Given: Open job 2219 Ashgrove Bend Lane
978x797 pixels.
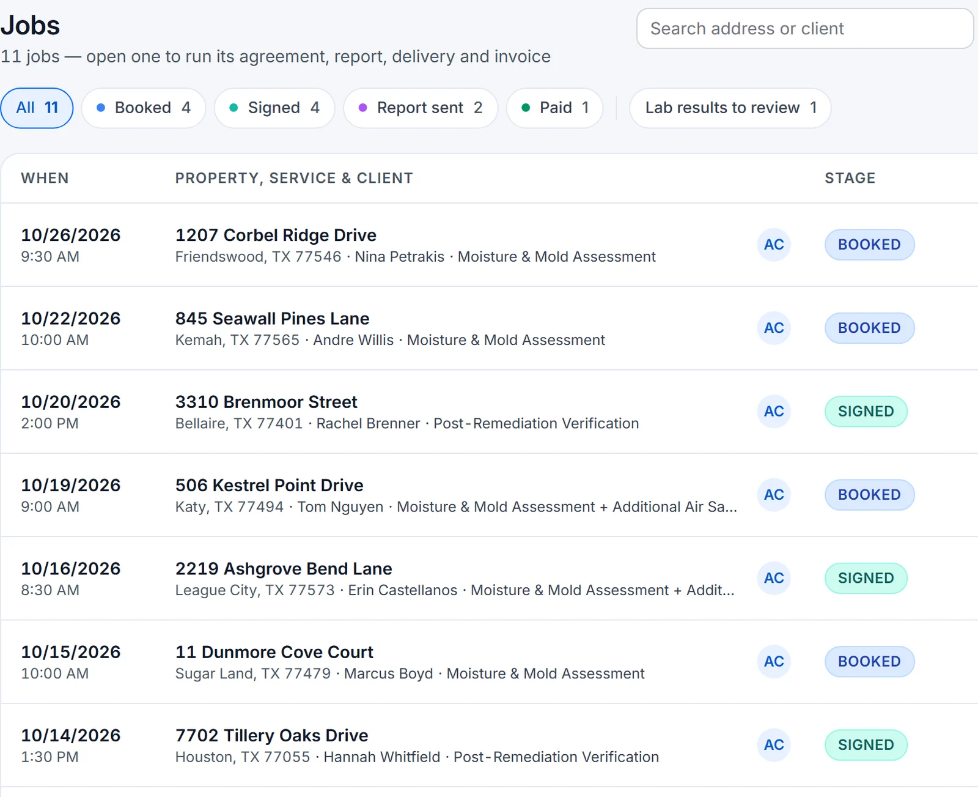Looking at the screenshot, I should coord(284,569).
